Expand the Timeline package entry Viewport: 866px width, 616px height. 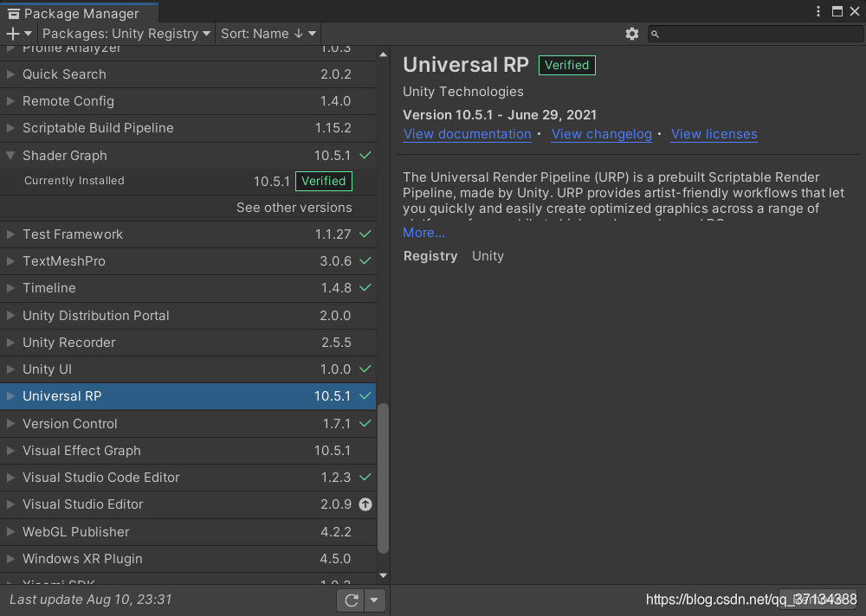pos(10,287)
